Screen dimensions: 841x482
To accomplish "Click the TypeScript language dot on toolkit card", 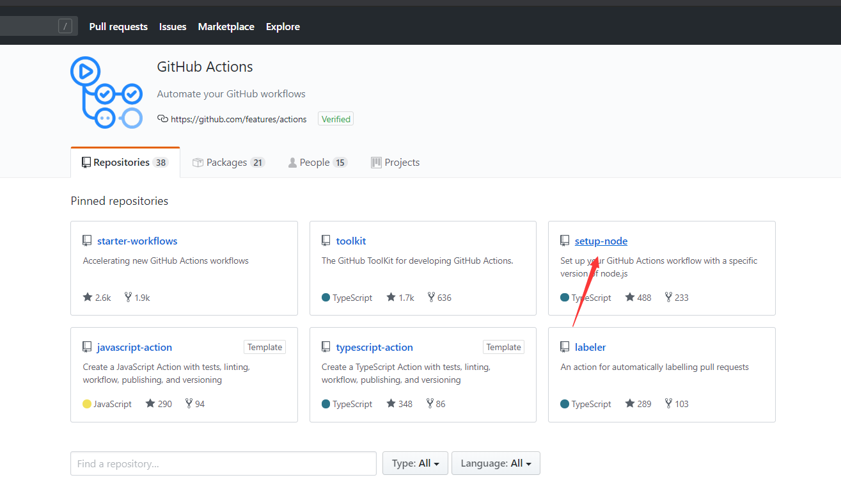I will pos(326,298).
